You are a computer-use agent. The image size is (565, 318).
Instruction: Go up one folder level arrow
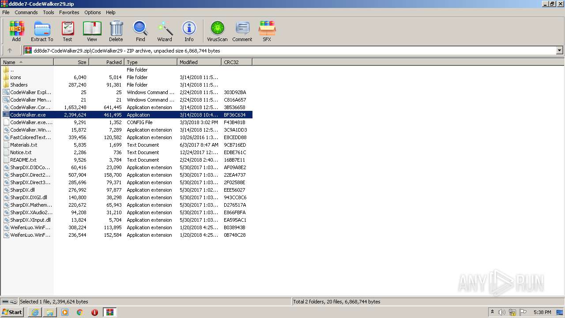pyautogui.click(x=10, y=50)
